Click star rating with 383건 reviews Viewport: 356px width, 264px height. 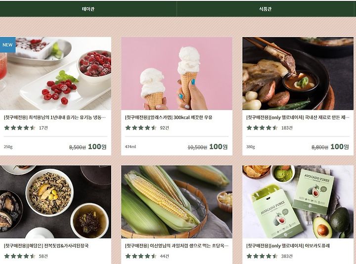tap(262, 256)
